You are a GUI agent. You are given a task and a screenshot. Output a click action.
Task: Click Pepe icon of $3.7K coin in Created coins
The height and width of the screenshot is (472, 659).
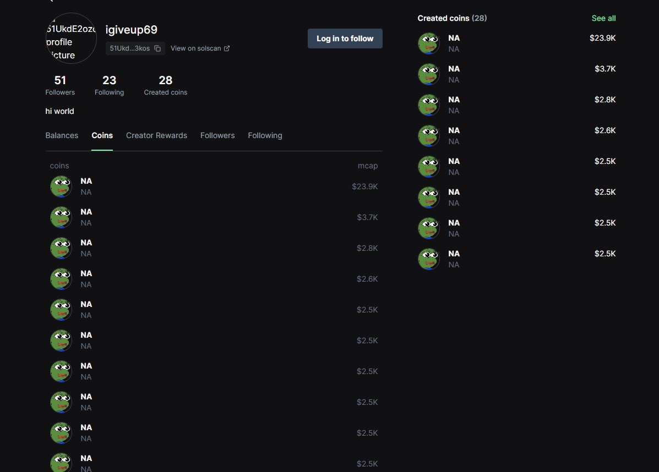point(429,74)
